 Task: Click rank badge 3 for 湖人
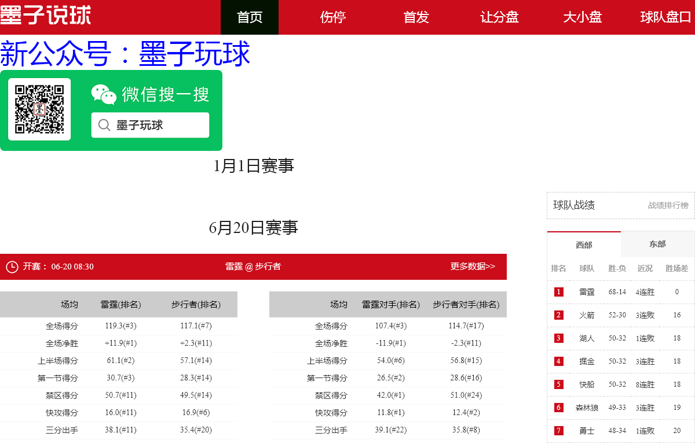[x=558, y=338]
